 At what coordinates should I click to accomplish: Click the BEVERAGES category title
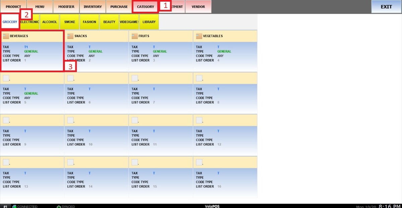19,36
